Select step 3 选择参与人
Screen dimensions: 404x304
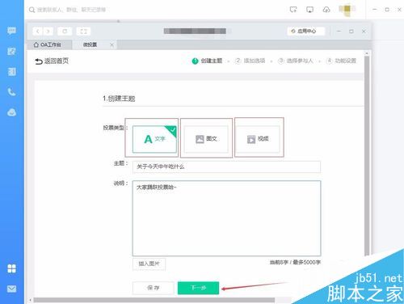click(x=296, y=61)
